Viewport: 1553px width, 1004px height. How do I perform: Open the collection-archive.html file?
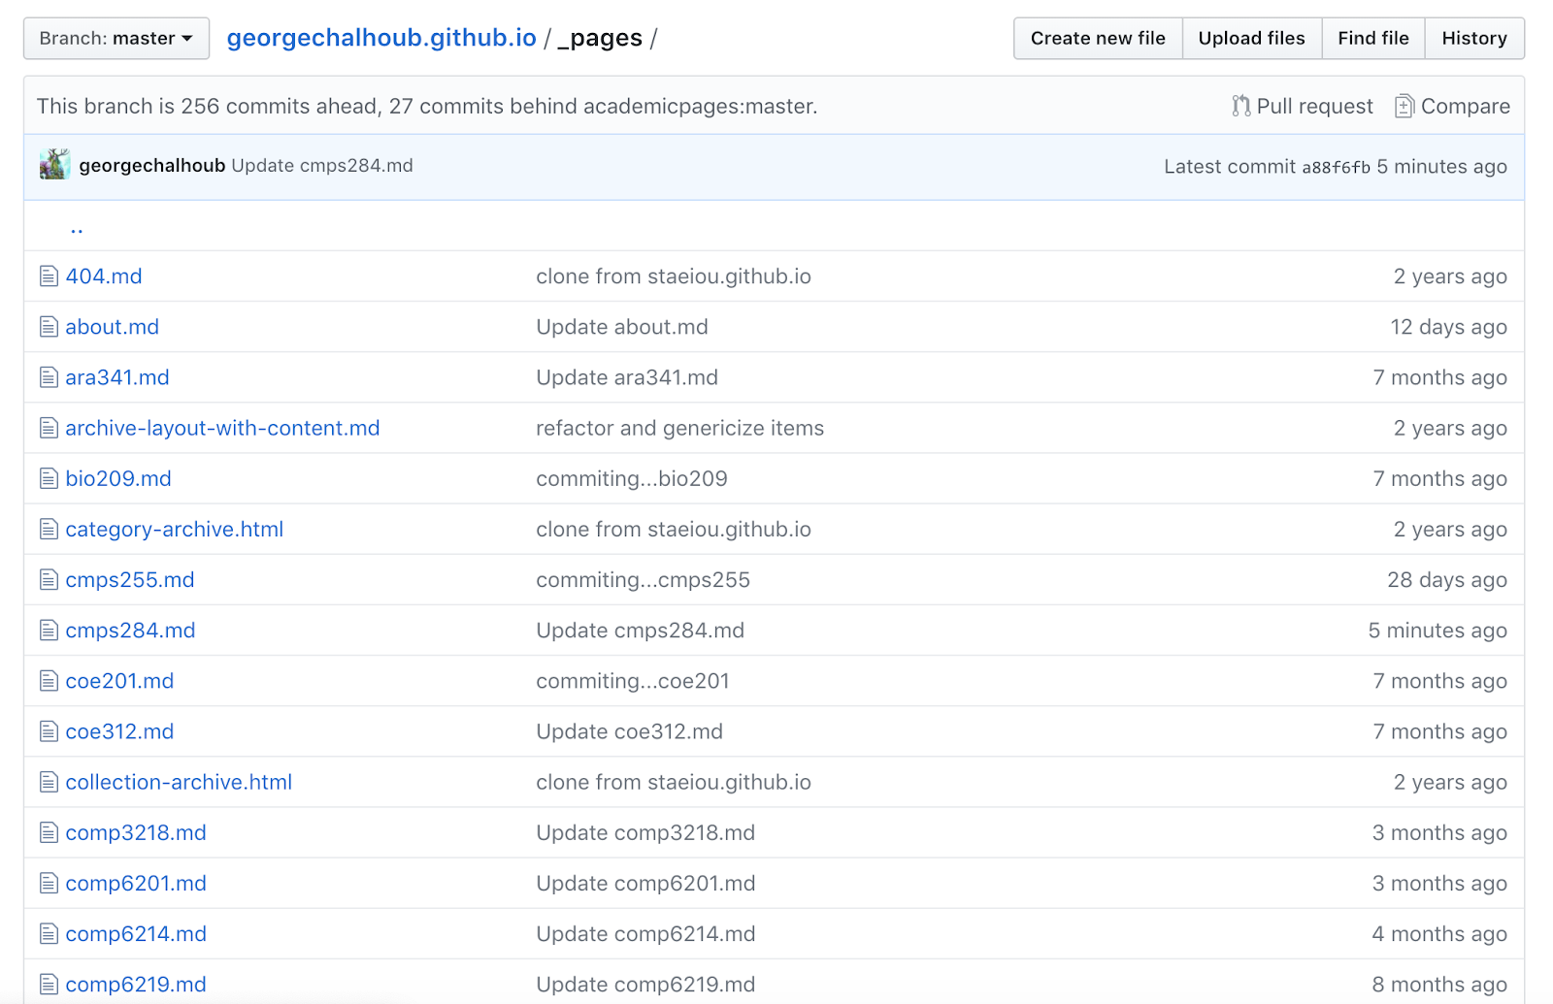tap(179, 783)
